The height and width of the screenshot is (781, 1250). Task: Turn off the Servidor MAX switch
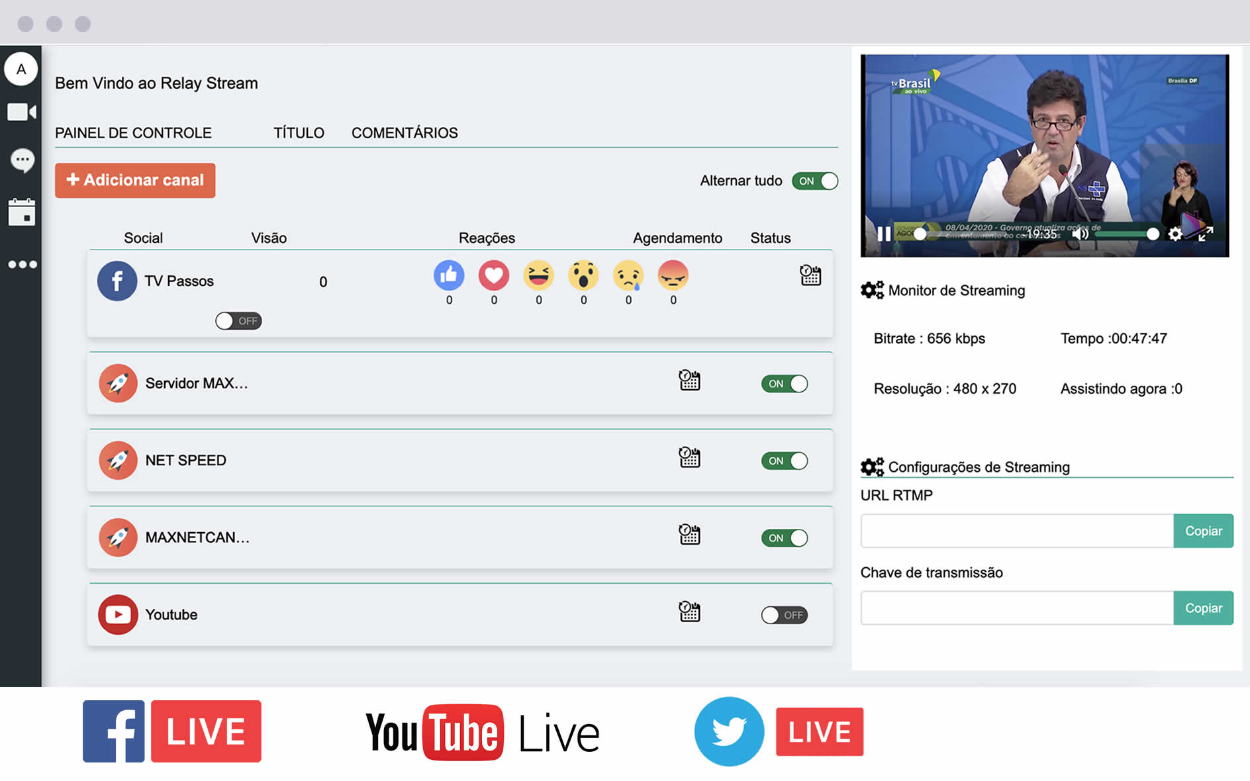pyautogui.click(x=785, y=384)
